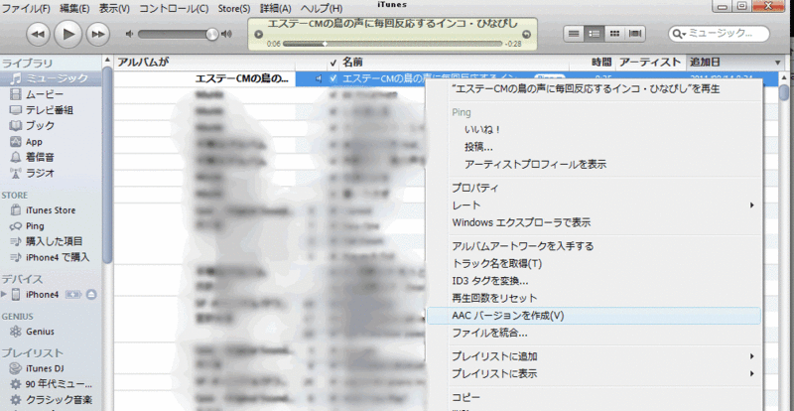Choose Windows エクスプローラで表示
794x411 pixels.
[521, 222]
